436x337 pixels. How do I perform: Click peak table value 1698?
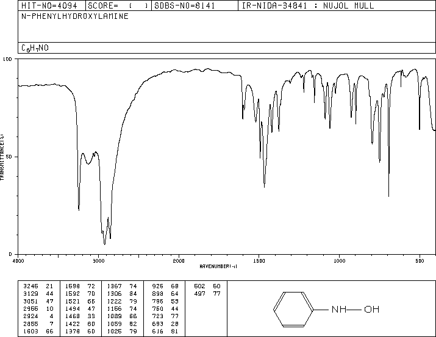73,286
